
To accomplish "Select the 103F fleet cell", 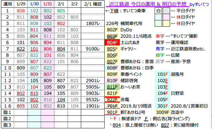I will point(162,87).
